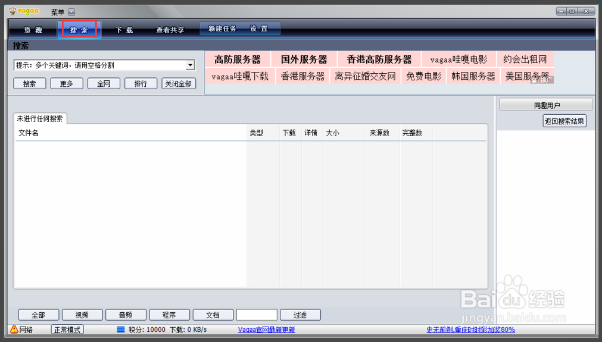Open 设置 from the toolbar

[x=258, y=29]
